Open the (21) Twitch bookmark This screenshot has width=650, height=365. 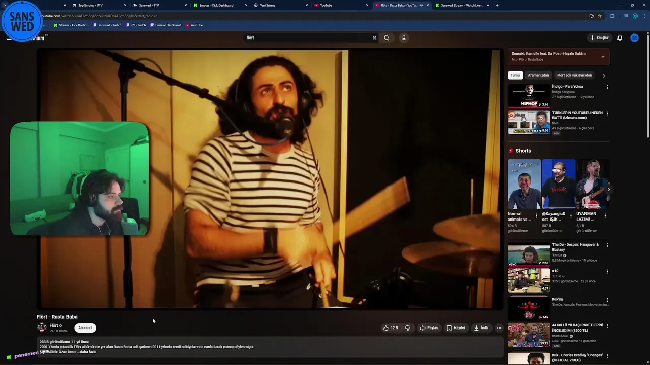coord(136,25)
